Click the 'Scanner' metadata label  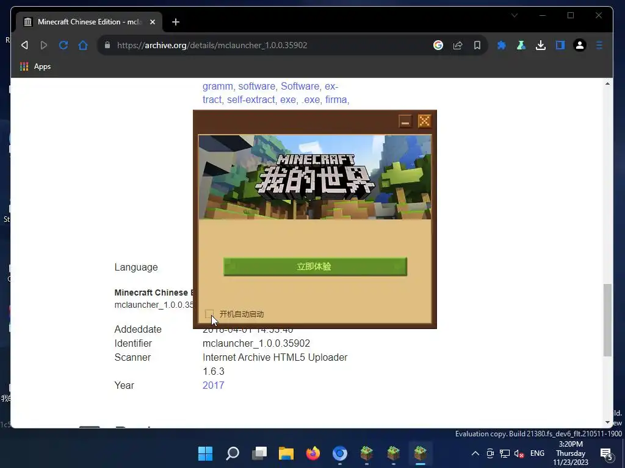coord(132,357)
